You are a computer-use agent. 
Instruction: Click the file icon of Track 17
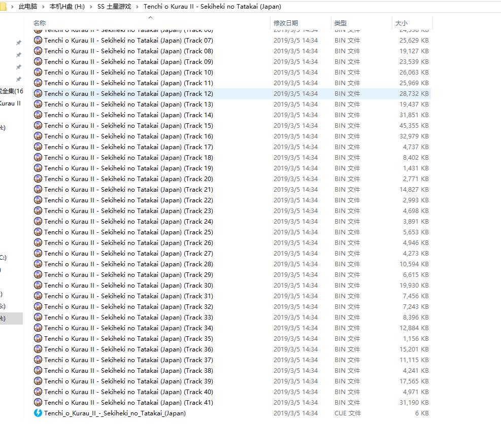38,147
